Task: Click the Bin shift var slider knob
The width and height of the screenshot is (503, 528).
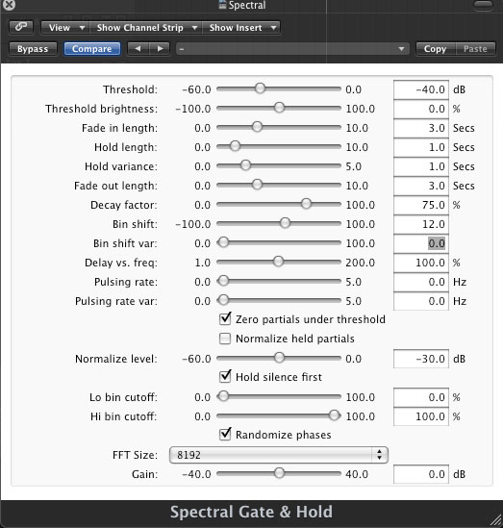Action: pos(223,242)
